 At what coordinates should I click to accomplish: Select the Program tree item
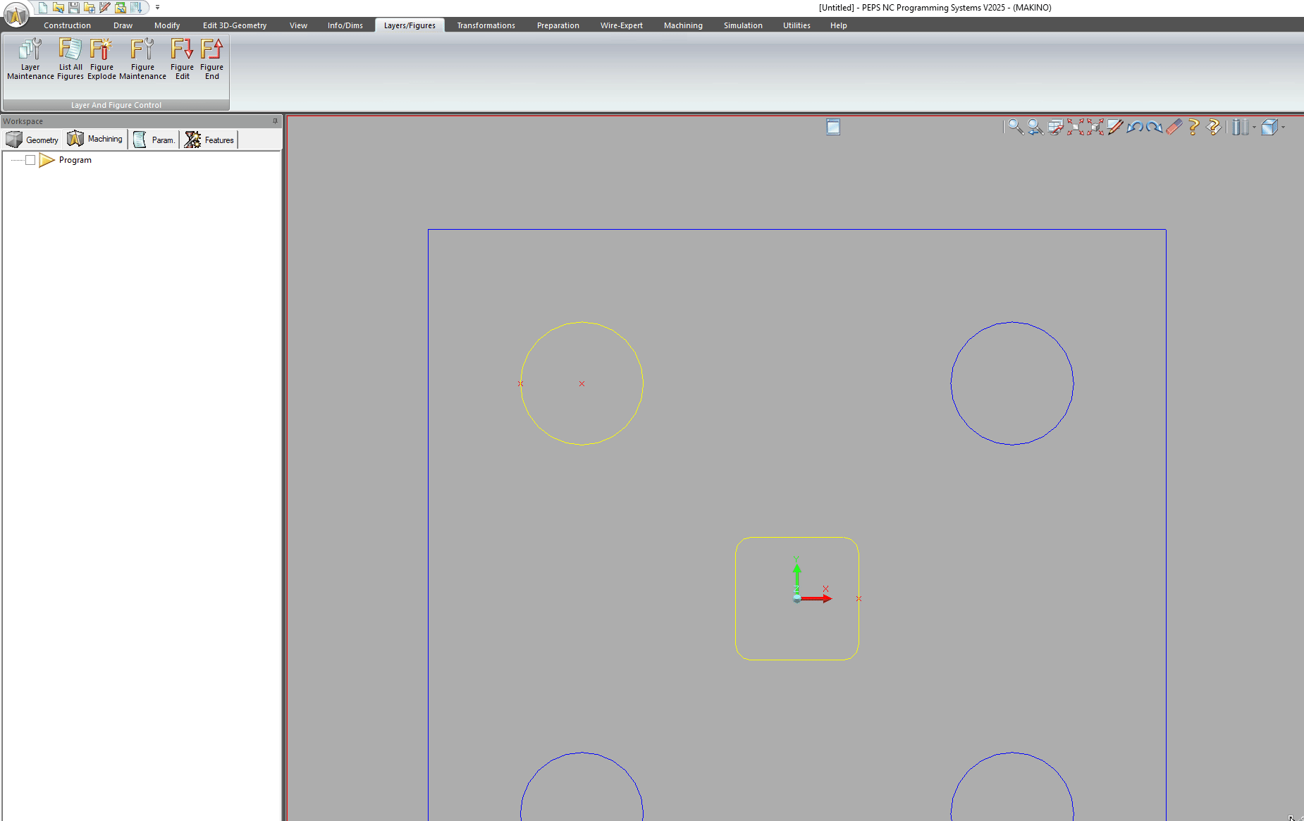[75, 160]
